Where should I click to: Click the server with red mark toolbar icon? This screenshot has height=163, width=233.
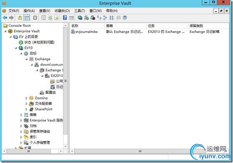pos(93,18)
